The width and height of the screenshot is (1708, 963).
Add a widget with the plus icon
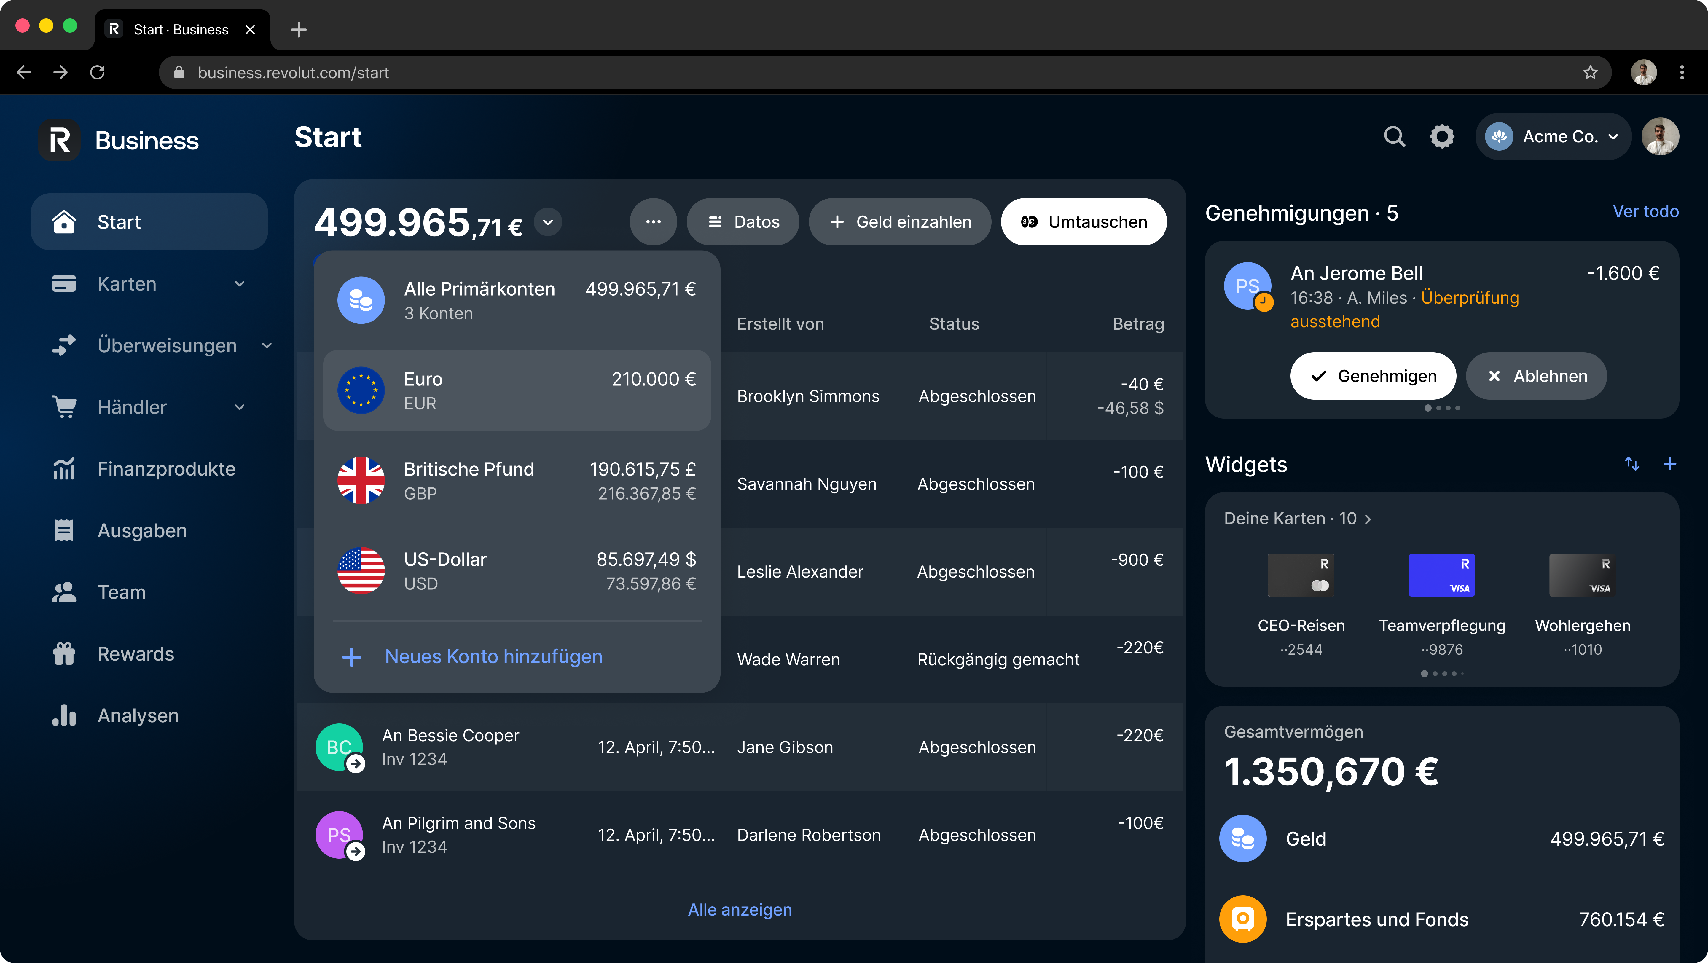point(1669,464)
